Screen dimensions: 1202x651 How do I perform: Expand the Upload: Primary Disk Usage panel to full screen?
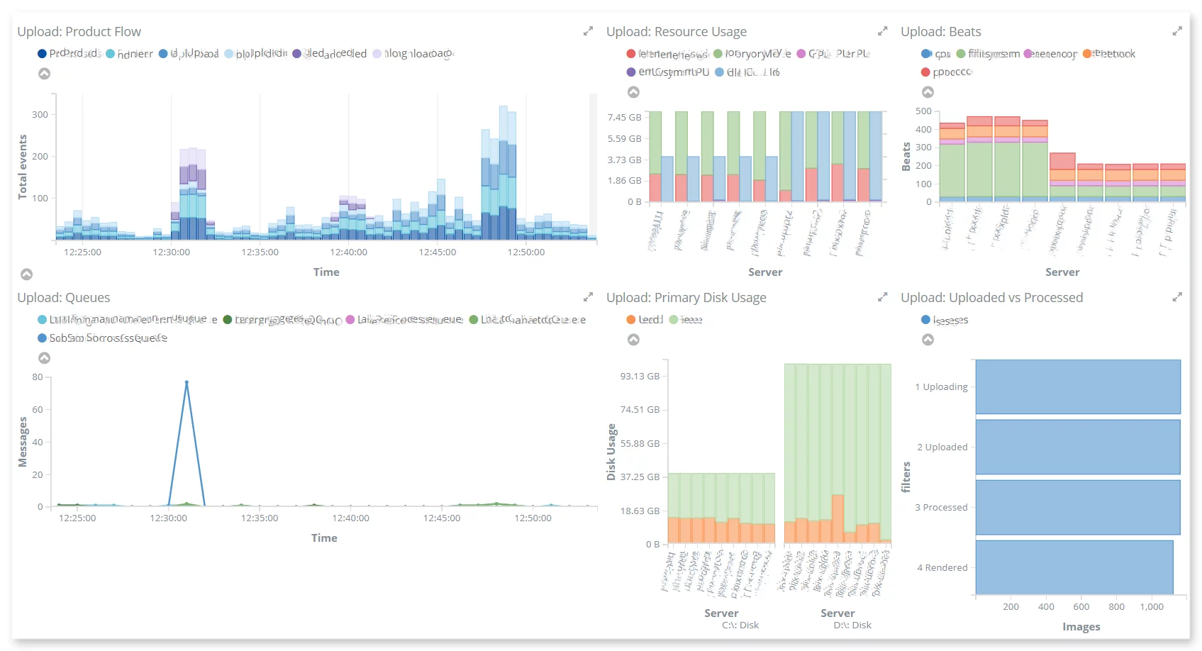pos(882,297)
